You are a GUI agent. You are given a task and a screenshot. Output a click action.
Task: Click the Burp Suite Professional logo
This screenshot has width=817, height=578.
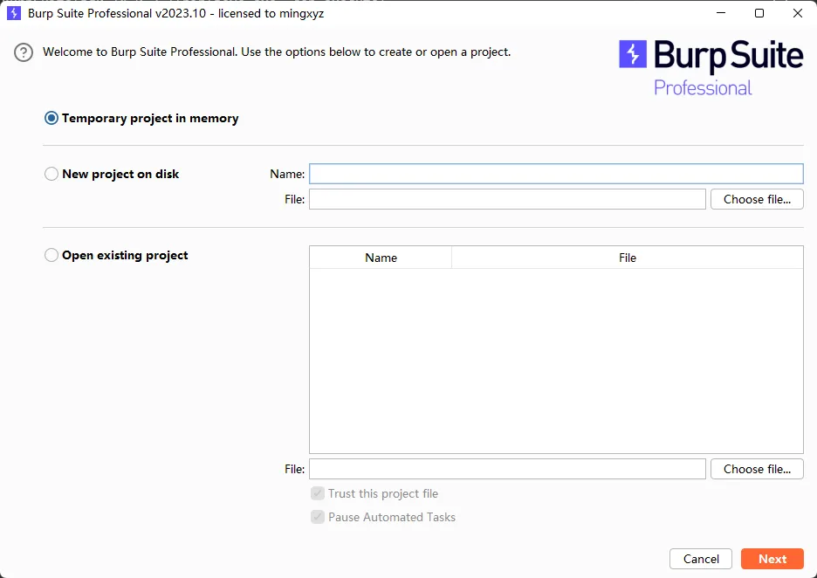(x=711, y=68)
